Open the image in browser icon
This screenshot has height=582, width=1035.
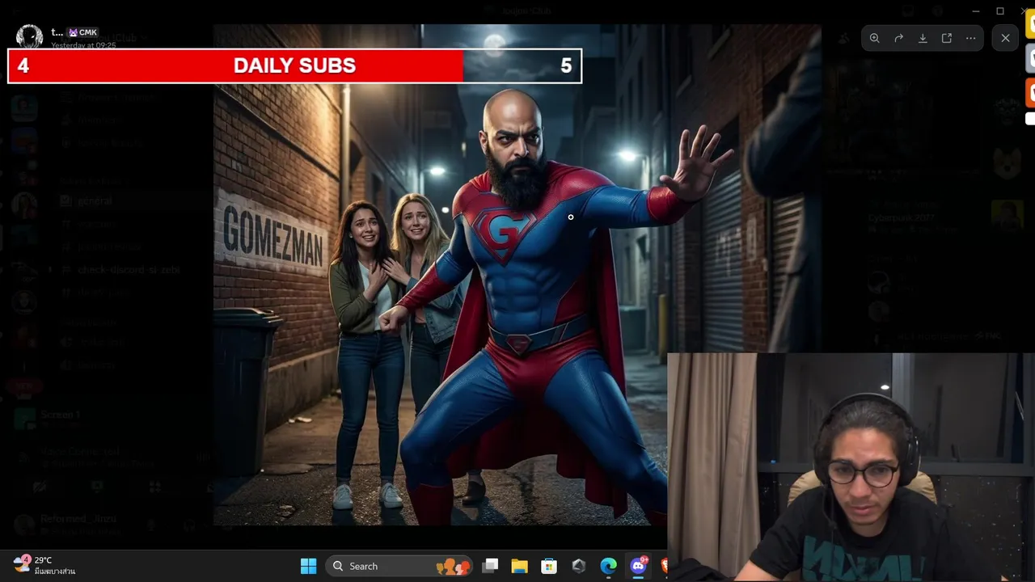pyautogui.click(x=947, y=38)
